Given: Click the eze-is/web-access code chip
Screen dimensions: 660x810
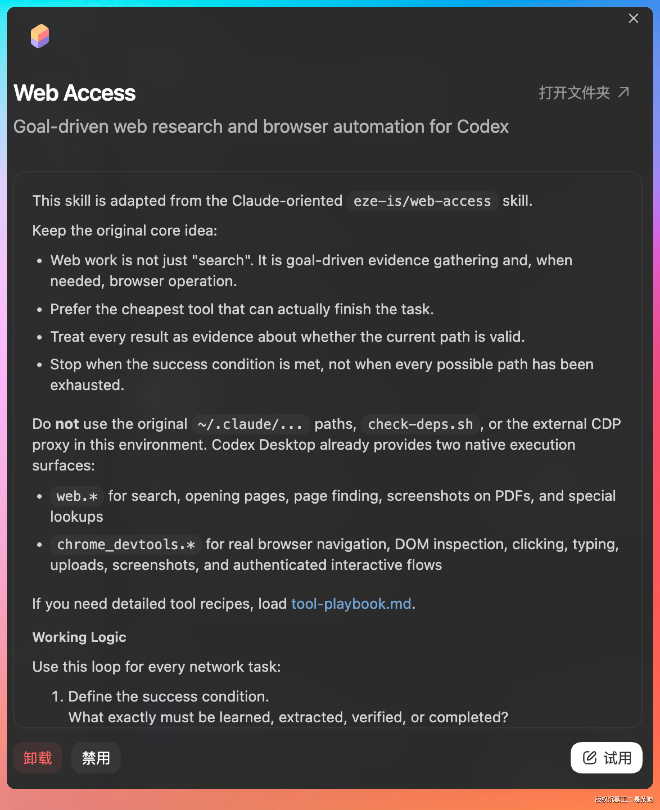Looking at the screenshot, I should (422, 201).
